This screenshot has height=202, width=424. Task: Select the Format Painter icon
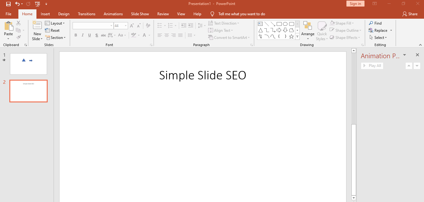18,37
